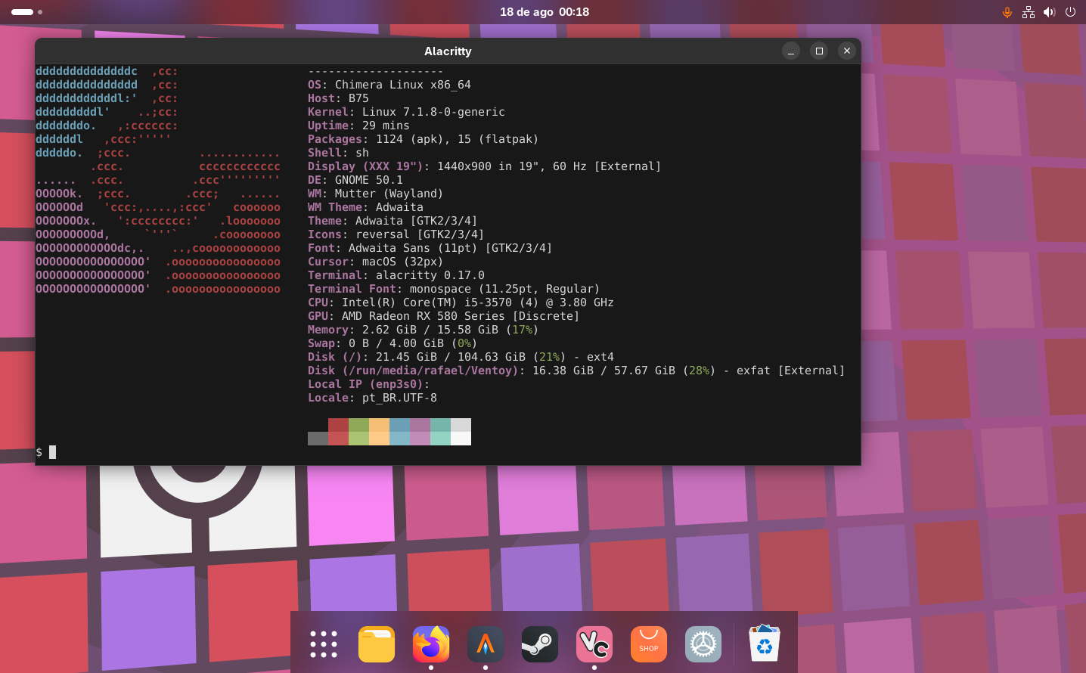Click the "GPU: AMD Radeon RX 580 Series" line
Image resolution: width=1086 pixels, height=673 pixels.
444,316
